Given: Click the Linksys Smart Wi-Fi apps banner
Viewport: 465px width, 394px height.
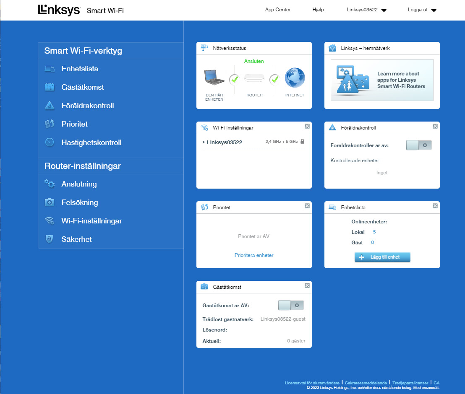Looking at the screenshot, I should [x=381, y=80].
